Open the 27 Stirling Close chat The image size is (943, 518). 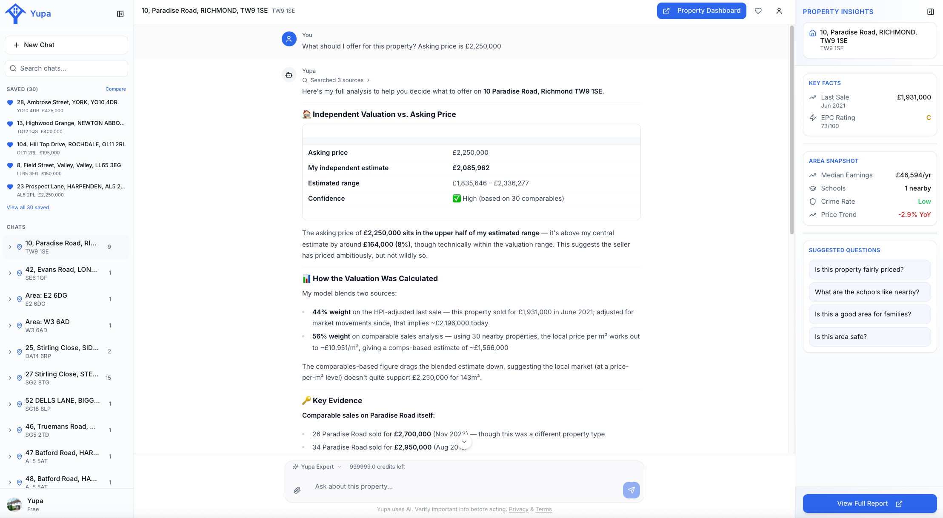tap(66, 378)
